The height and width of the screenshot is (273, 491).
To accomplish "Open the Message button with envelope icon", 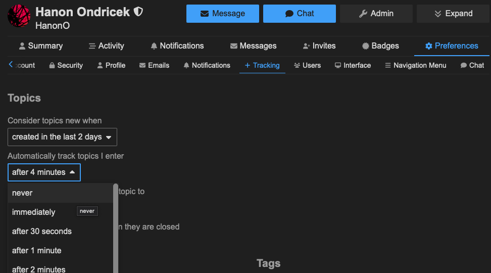I will click(x=223, y=14).
